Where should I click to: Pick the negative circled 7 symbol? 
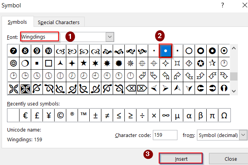point(13,51)
